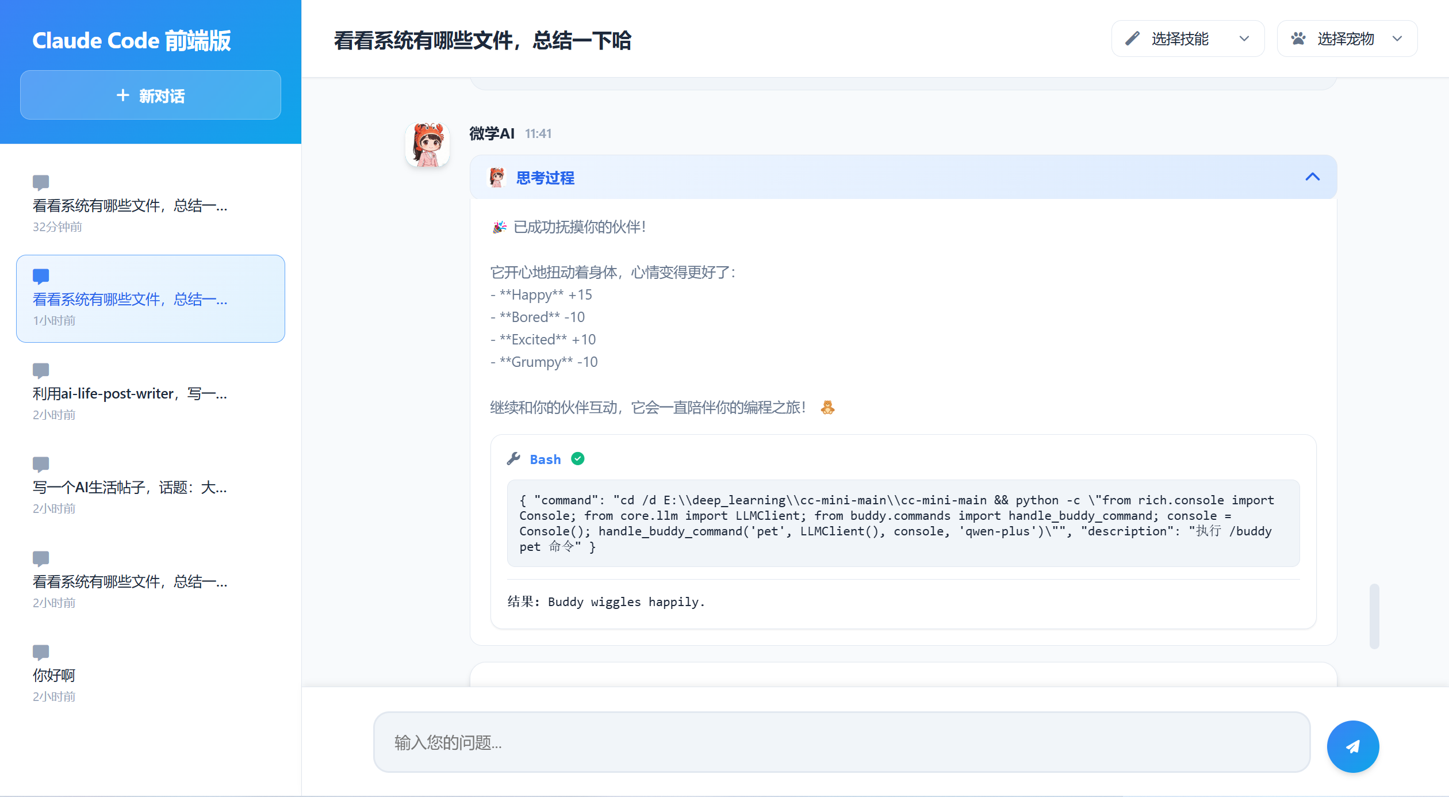Click the 微学AI avatar image
This screenshot has width=1449, height=797.
point(427,144)
